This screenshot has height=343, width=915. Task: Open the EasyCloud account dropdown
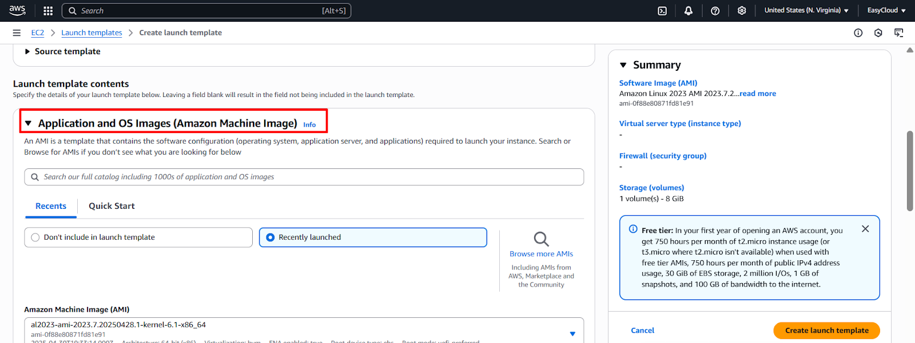886,11
